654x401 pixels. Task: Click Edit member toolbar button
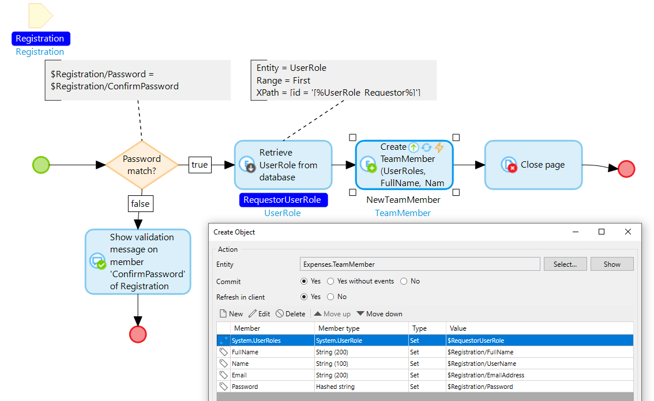tap(260, 314)
